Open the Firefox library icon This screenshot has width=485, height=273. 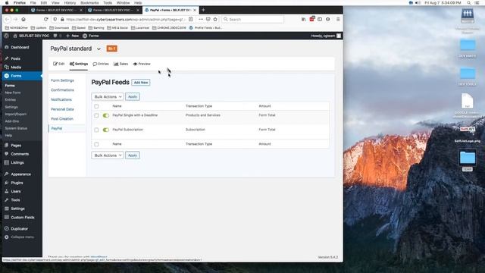click(x=303, y=19)
